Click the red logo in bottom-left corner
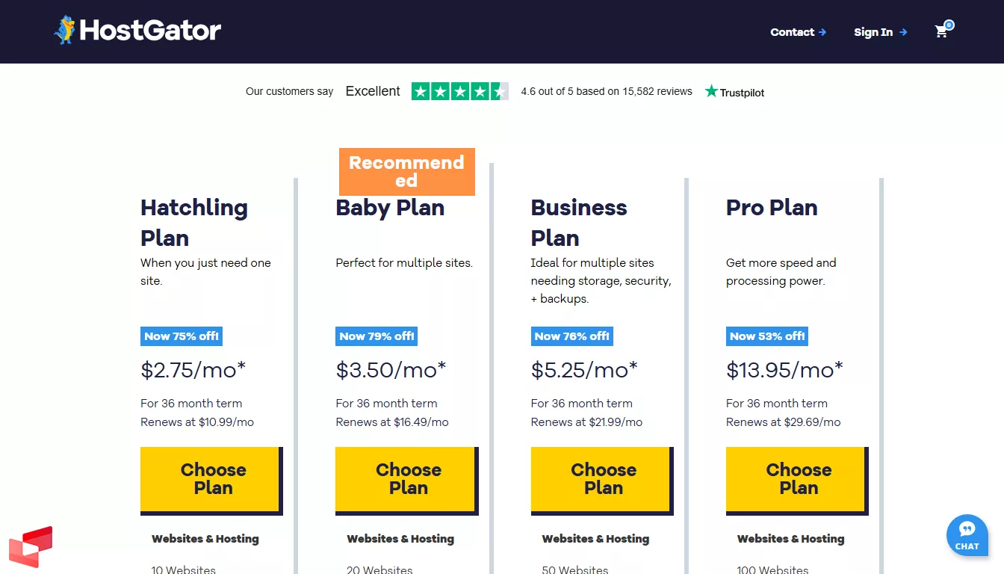Image resolution: width=1004 pixels, height=574 pixels. coord(31,548)
